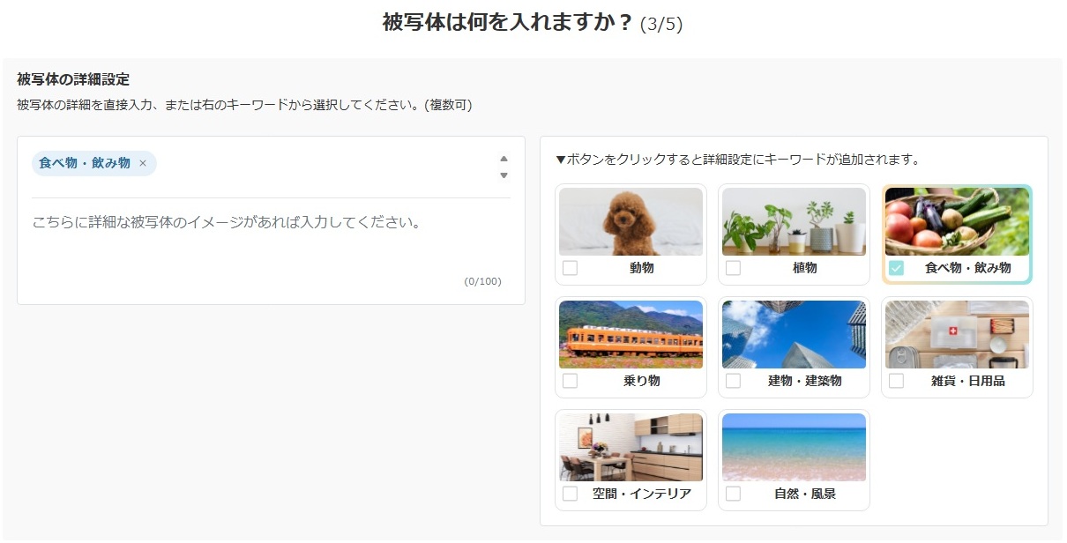Click the vegetable basket thumbnail
Viewport: 1067px width, 543px height.
click(957, 221)
